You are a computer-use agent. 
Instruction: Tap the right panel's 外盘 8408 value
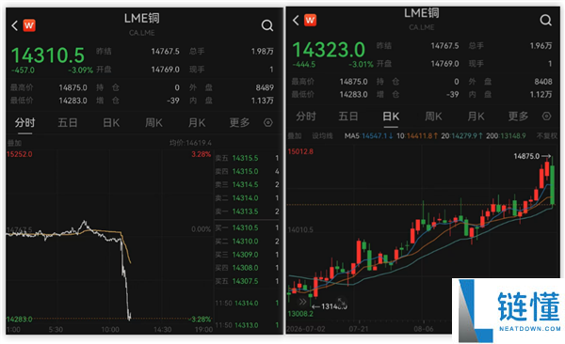click(543, 82)
